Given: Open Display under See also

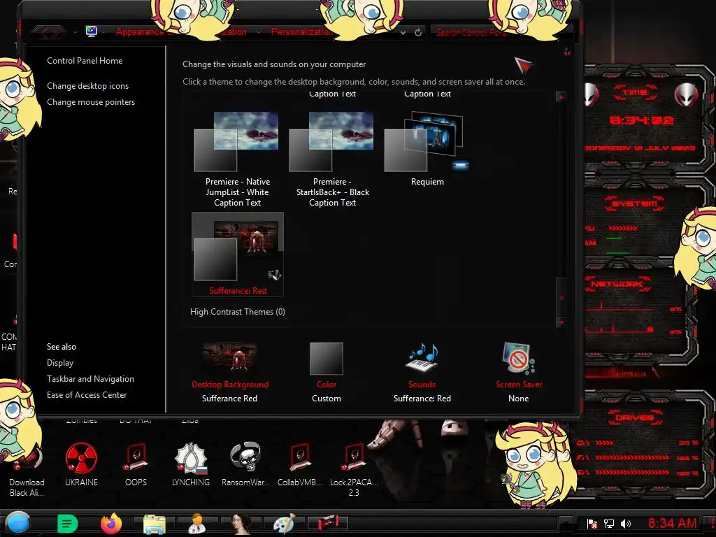Looking at the screenshot, I should (60, 363).
